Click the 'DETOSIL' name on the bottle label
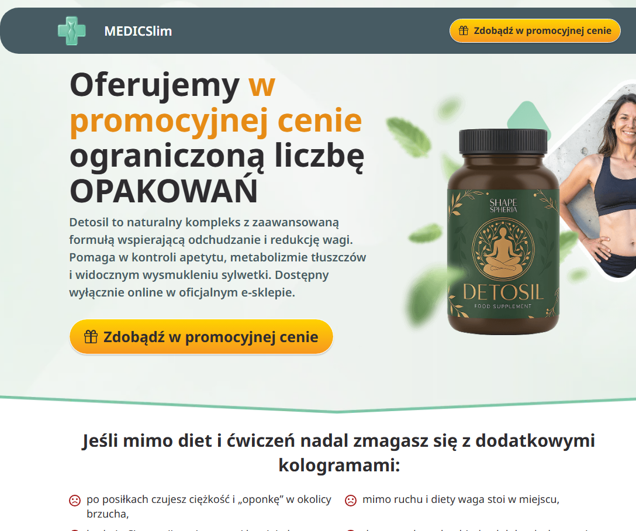 [503, 292]
